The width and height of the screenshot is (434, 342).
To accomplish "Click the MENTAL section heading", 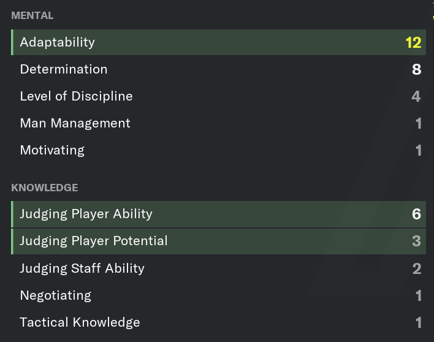I will point(32,15).
